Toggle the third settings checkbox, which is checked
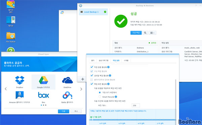This screenshot has width=202, height=125. click(x=92, y=75)
